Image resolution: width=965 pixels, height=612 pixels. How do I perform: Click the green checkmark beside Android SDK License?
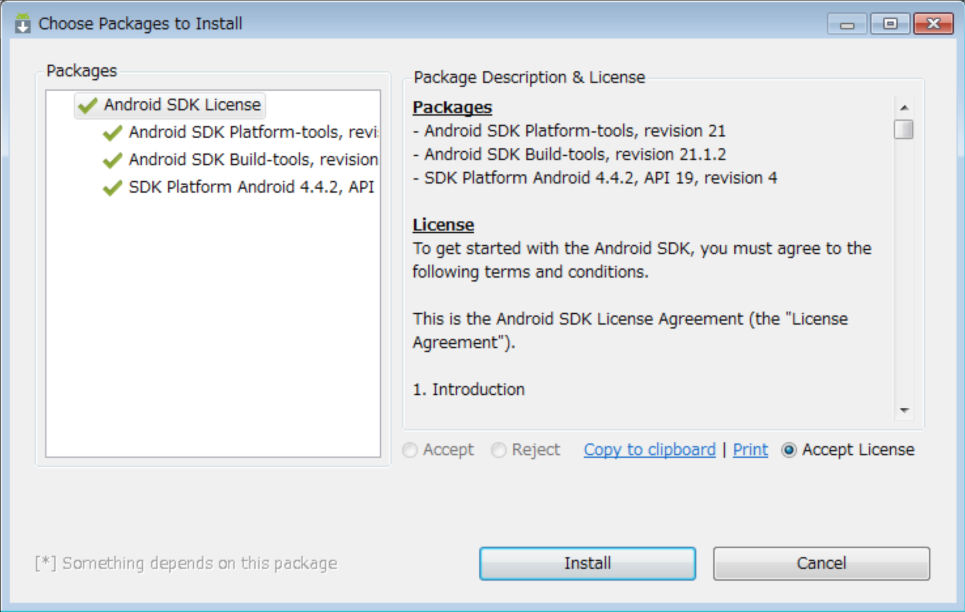[87, 105]
